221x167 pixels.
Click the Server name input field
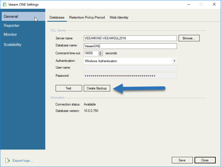[x=130, y=38]
